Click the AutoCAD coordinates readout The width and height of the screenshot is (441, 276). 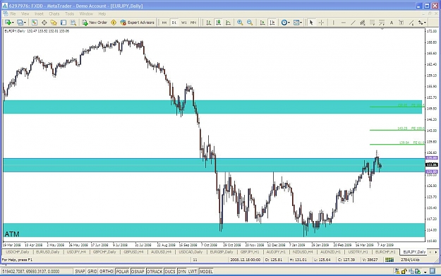[x=31, y=272]
